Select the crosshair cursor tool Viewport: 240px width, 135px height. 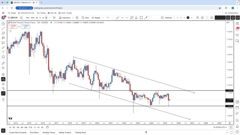(3, 24)
